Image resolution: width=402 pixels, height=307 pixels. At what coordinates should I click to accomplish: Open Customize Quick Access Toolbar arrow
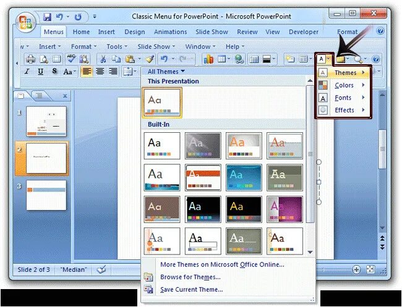[x=95, y=17]
